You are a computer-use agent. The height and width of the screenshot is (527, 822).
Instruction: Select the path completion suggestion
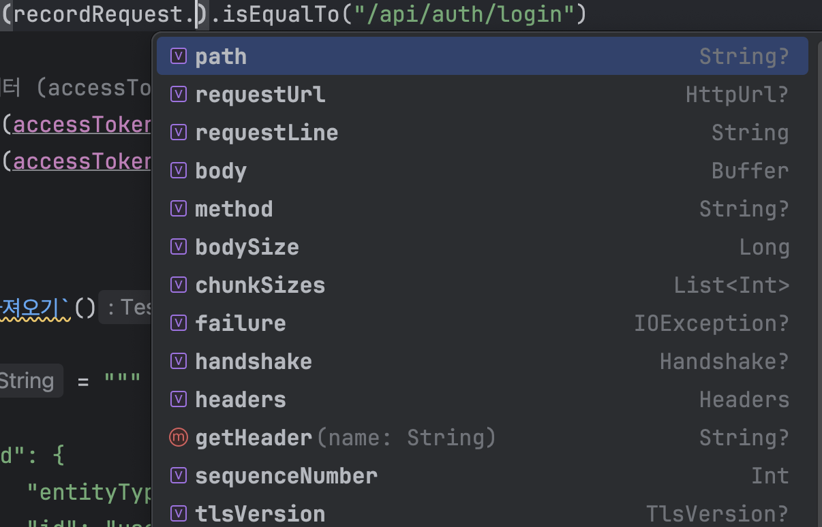[221, 56]
